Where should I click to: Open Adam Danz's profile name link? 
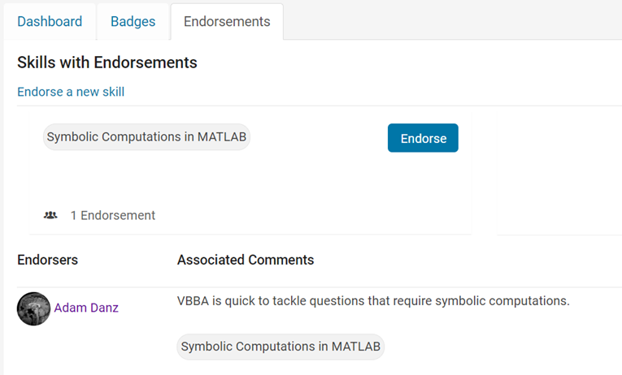point(86,308)
